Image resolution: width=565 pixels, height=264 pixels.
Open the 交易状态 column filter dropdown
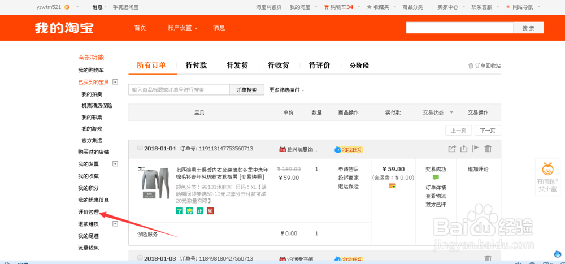pyautogui.click(x=451, y=112)
